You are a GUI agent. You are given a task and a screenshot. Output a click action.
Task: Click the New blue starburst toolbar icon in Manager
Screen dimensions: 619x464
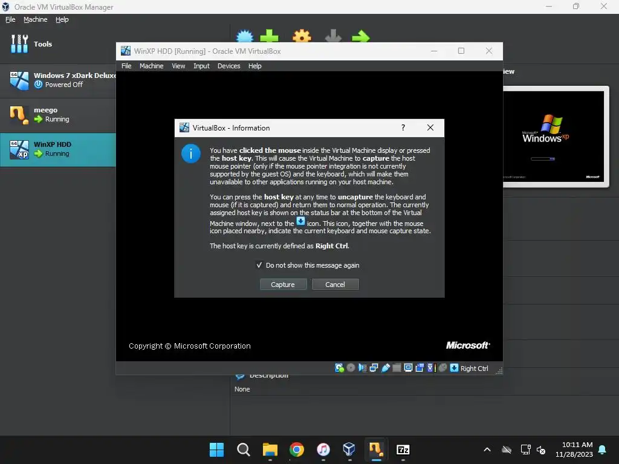click(x=245, y=36)
